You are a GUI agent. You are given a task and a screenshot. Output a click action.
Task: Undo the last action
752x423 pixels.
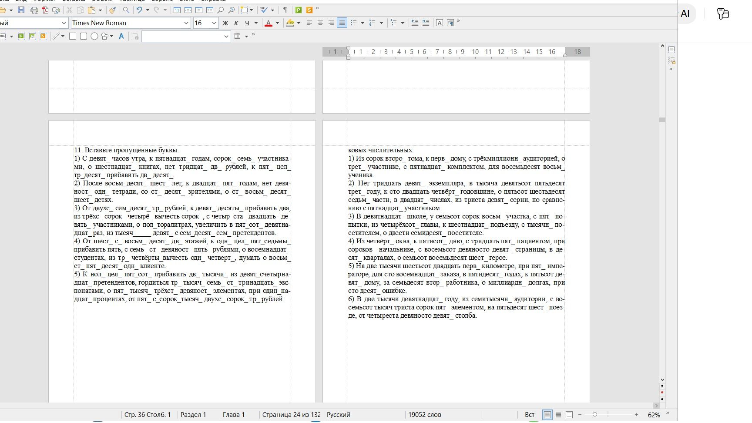coord(139,10)
